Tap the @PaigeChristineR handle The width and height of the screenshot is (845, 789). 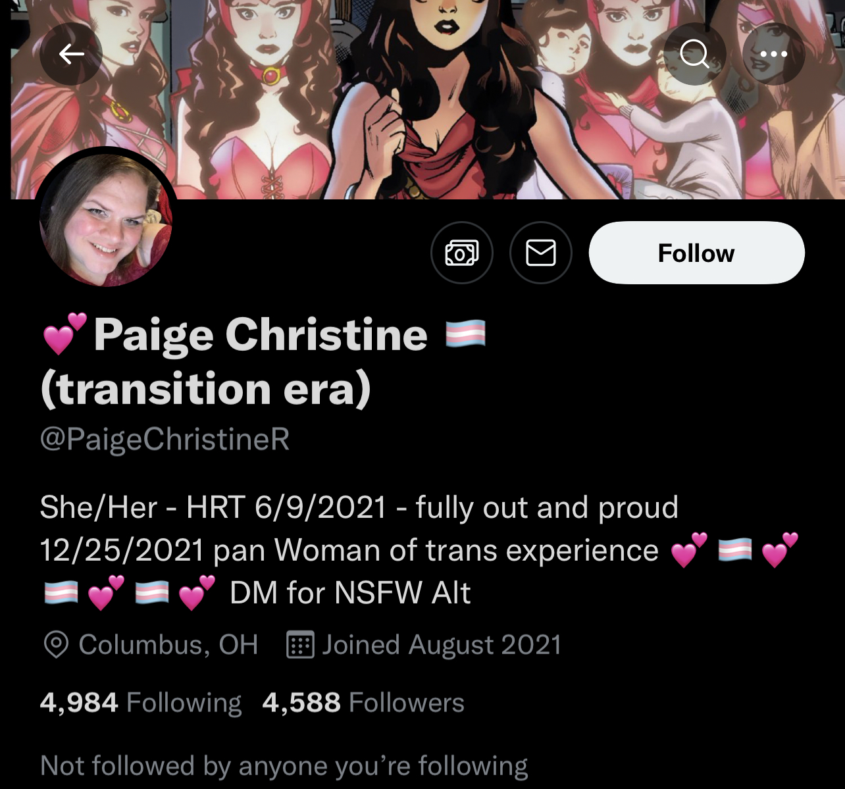[x=165, y=440]
